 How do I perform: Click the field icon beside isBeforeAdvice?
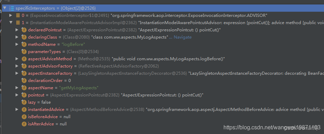coord(24,117)
